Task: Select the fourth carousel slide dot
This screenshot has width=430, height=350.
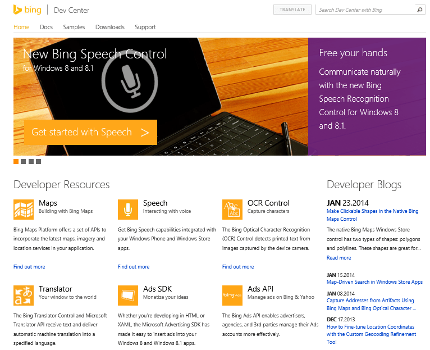Action: click(38, 161)
